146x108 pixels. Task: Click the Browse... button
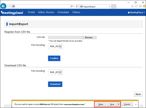tap(90, 38)
